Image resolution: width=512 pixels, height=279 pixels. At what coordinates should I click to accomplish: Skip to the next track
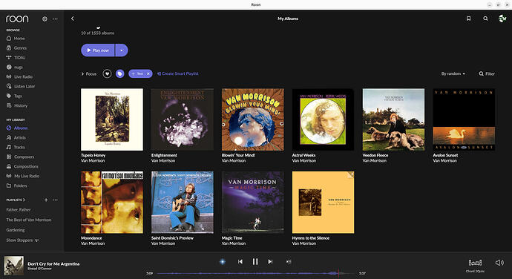coord(270,261)
